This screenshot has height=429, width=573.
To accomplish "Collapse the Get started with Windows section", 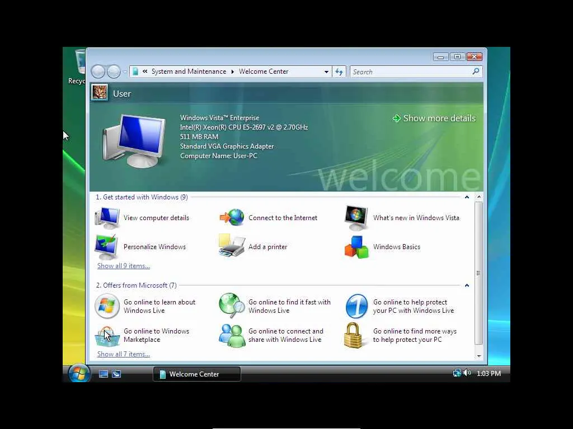I will pyautogui.click(x=467, y=197).
